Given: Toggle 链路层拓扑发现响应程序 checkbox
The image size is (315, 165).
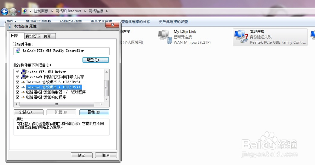Looking at the screenshot, I should click(17, 97).
